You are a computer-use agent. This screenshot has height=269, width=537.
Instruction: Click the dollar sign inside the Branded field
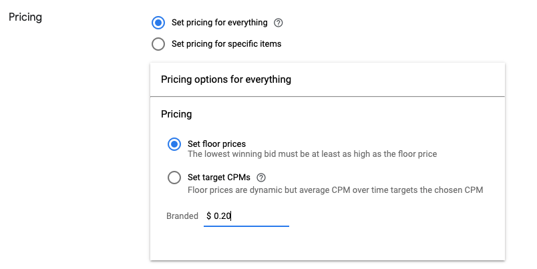(x=208, y=216)
